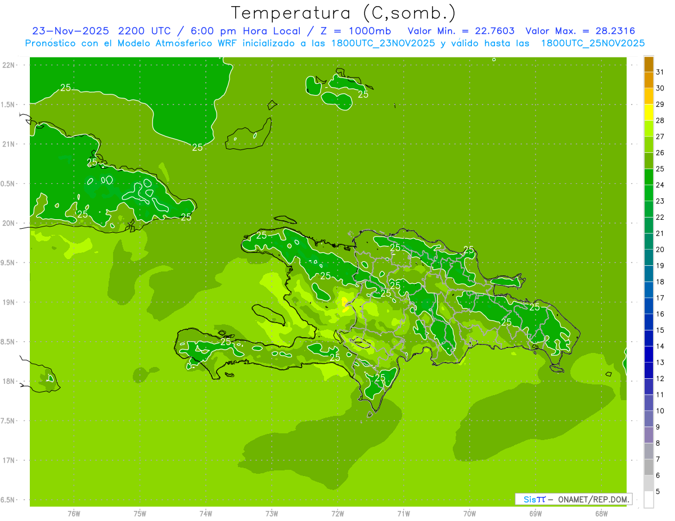Click legend value '30' label

point(660,88)
